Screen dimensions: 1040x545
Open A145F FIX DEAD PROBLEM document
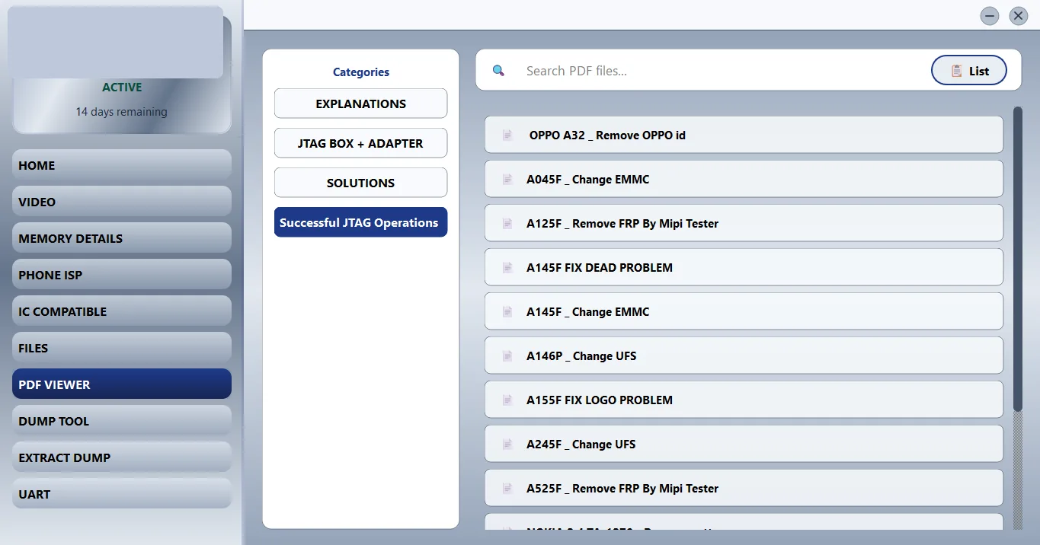(x=744, y=267)
